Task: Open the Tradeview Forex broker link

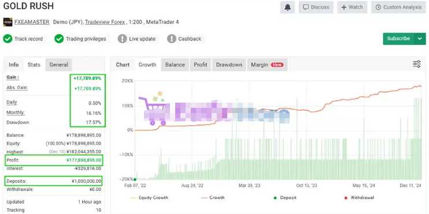Action: (105, 22)
